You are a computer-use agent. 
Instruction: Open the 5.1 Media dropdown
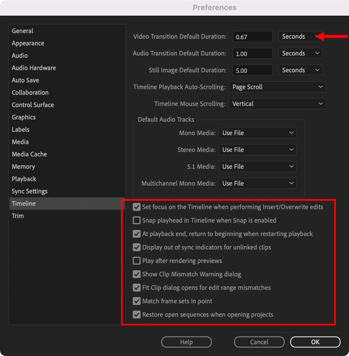257,166
